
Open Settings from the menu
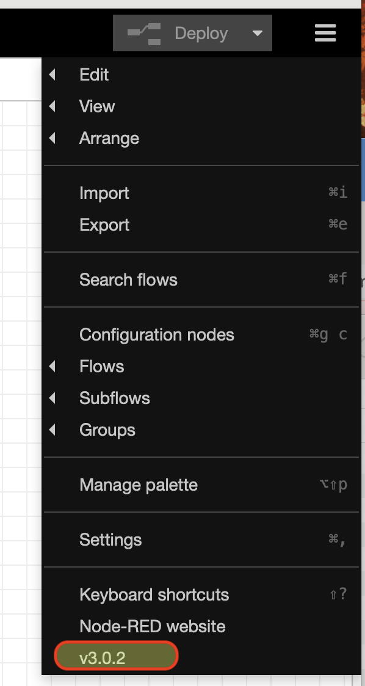pos(201,540)
